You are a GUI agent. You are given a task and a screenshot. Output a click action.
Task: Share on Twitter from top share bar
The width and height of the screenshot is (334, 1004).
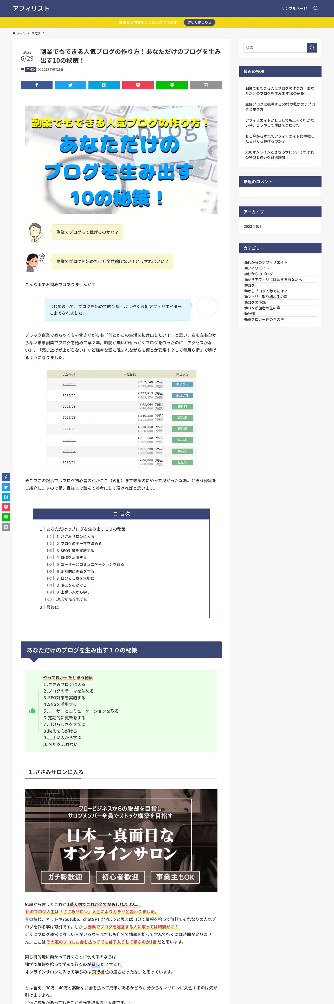point(70,85)
